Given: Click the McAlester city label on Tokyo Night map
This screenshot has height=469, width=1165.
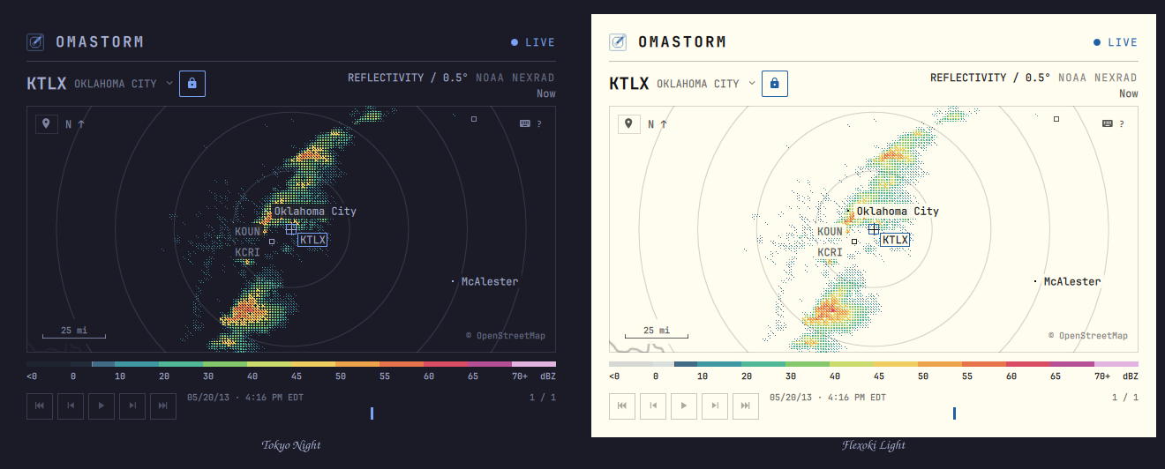Looking at the screenshot, I should [490, 282].
